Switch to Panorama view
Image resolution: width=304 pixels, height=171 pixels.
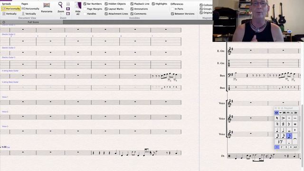[x=47, y=8]
